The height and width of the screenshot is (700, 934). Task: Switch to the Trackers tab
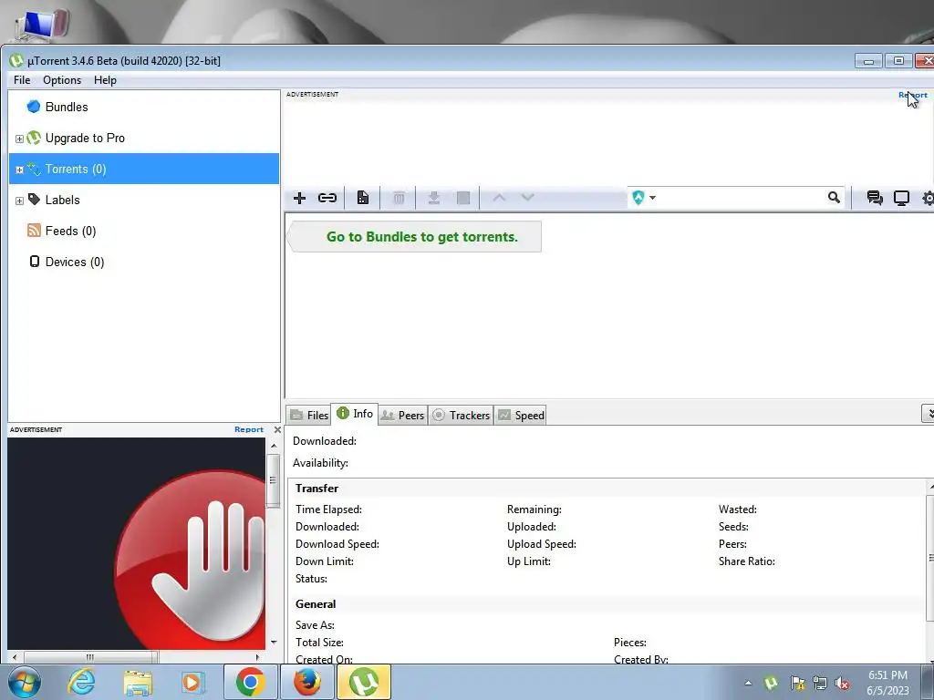point(461,415)
